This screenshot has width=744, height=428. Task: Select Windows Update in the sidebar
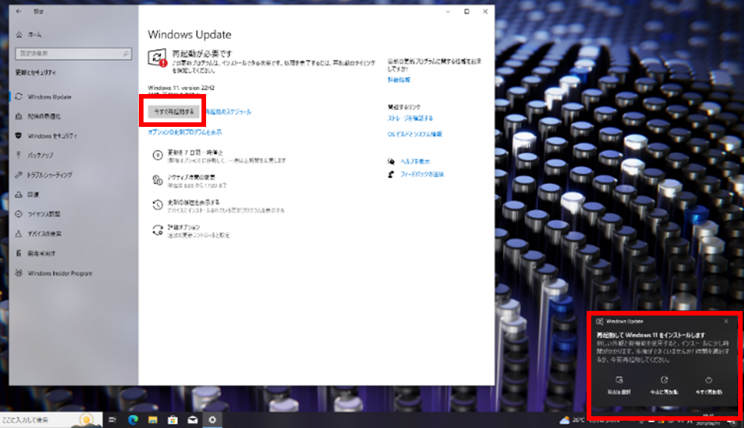(43, 97)
